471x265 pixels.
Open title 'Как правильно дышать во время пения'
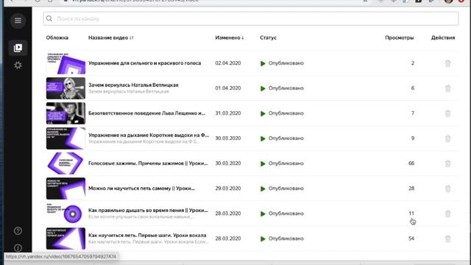(x=148, y=211)
